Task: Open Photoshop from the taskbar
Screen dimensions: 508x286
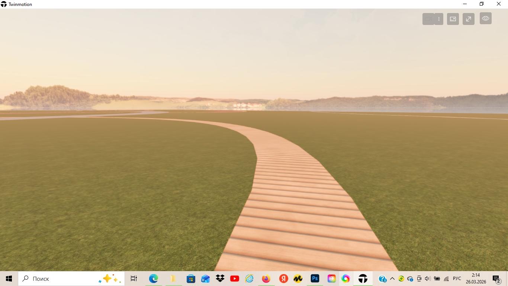Action: [x=315, y=279]
